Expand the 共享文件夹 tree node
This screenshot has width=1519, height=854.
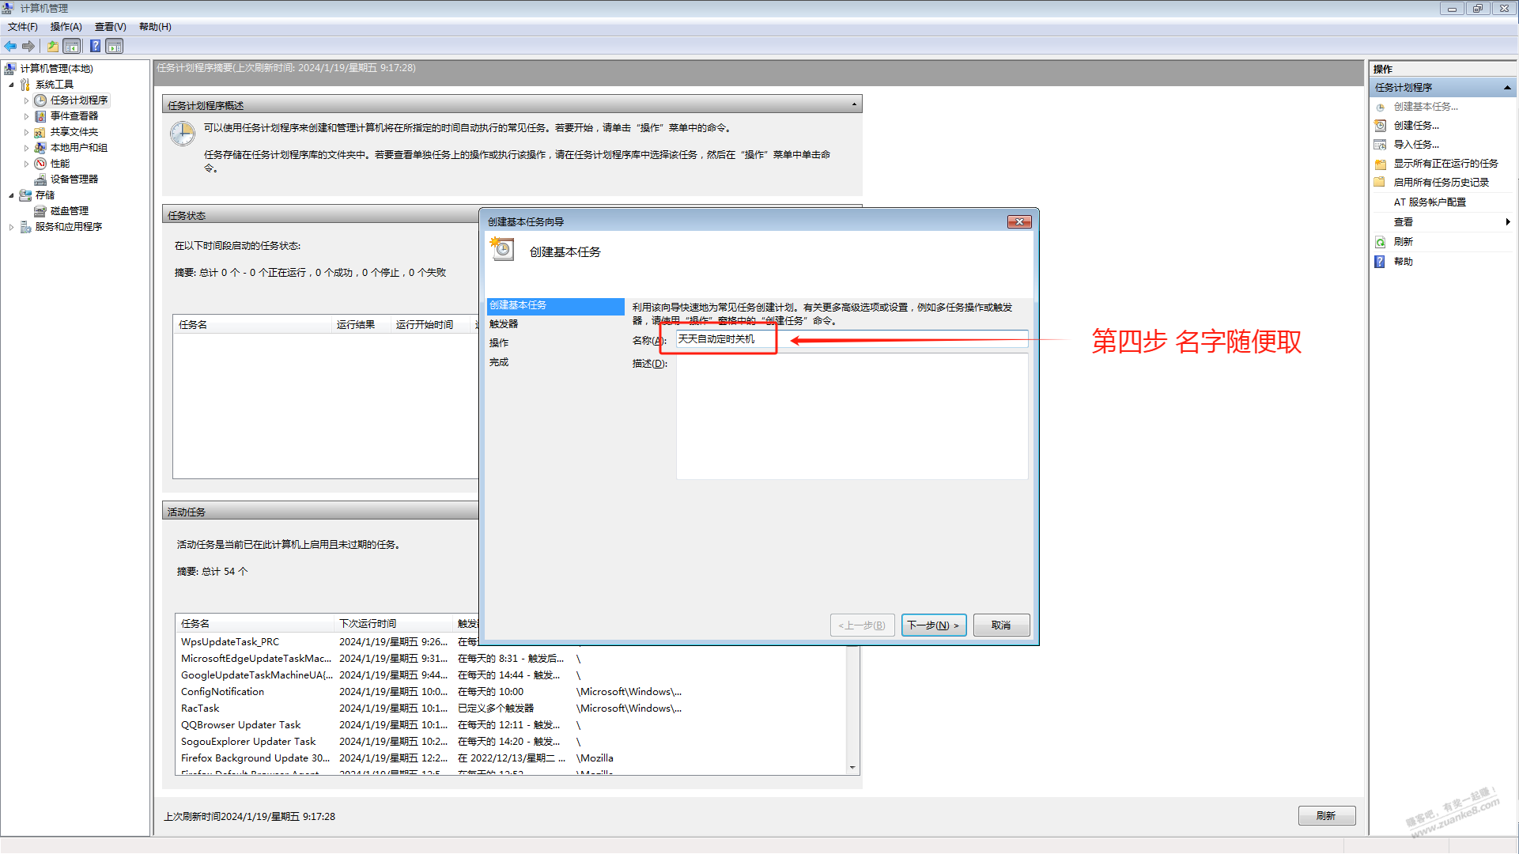point(26,132)
